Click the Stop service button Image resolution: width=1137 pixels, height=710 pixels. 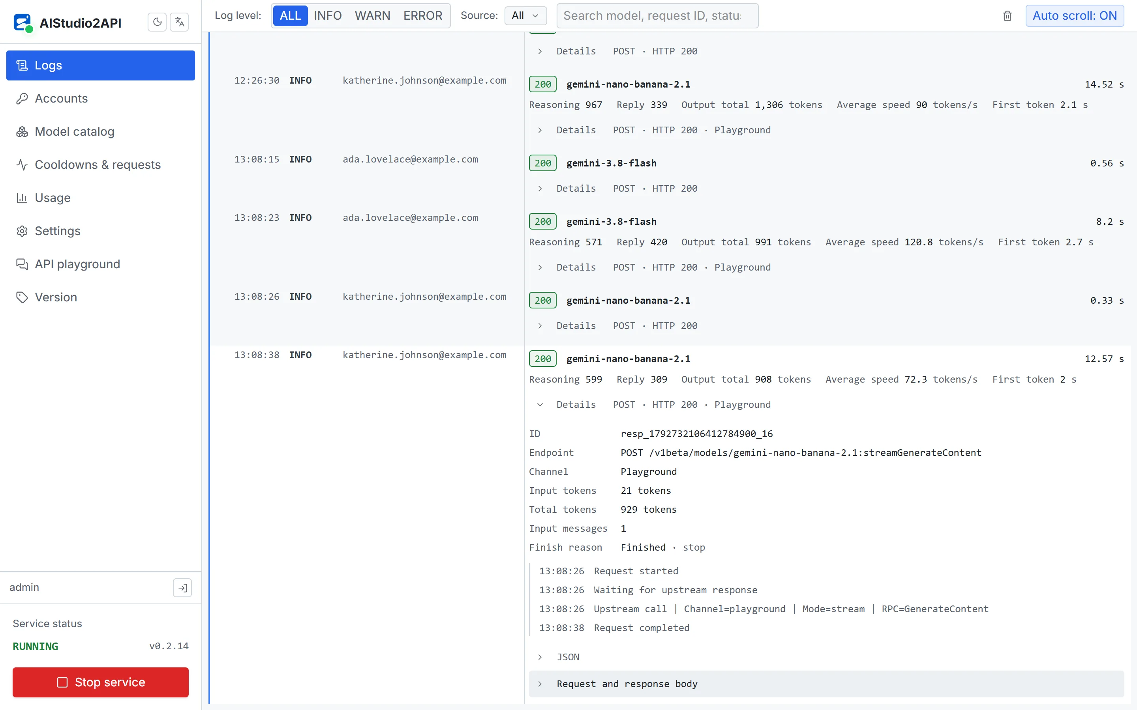101,682
